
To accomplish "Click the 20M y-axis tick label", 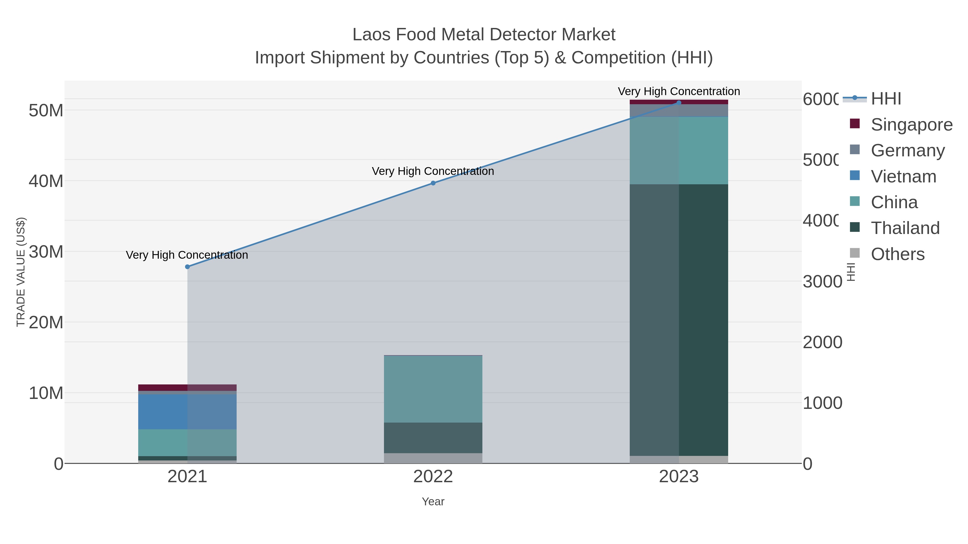I will (46, 322).
